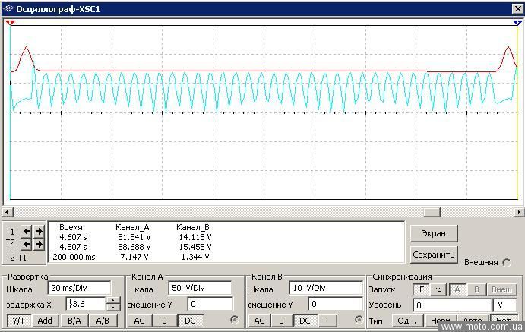This screenshot has height=332, width=525.
Task: Set Канал B coupling to AC
Action: coord(260,321)
